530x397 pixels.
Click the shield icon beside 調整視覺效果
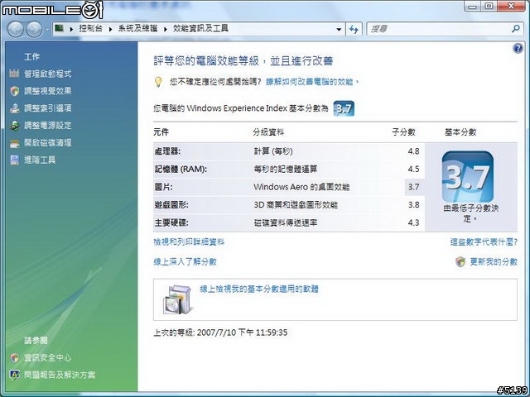pos(15,91)
